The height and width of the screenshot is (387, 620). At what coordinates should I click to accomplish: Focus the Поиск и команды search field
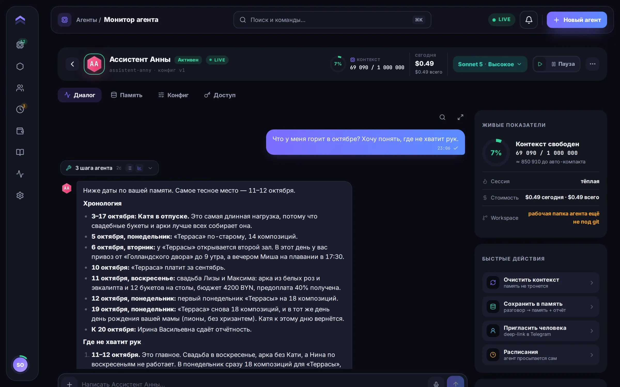coord(332,20)
